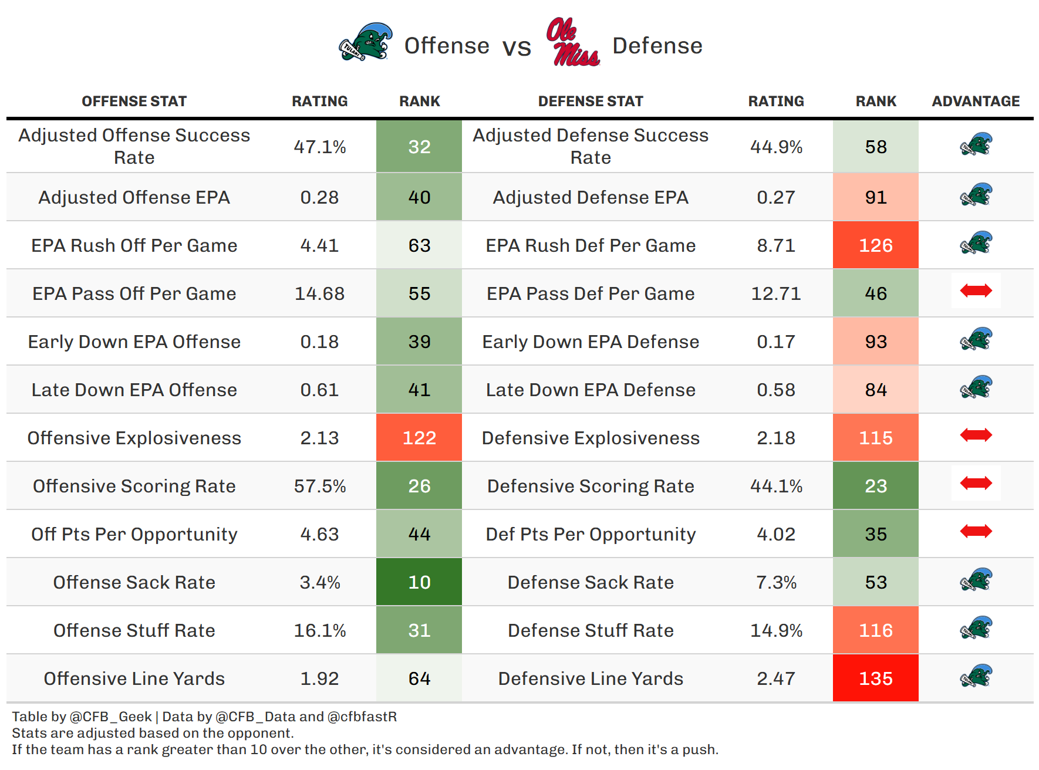The height and width of the screenshot is (770, 1039).
Task: Click the orange offense rank 122 cell
Action: click(x=419, y=438)
